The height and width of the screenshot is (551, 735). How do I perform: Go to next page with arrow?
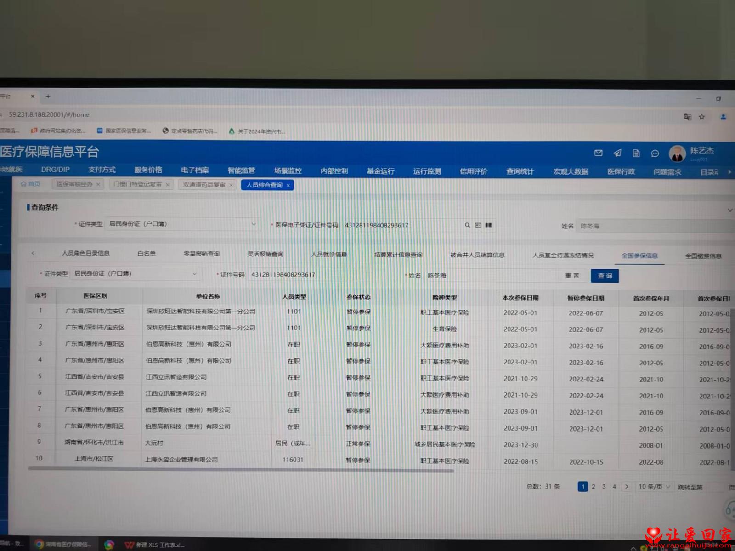coord(627,486)
